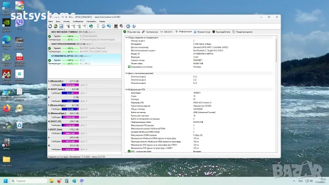This screenshot has width=329, height=185.
Task: Click green health check icon of HGST disk
Action: (x=49, y=48)
